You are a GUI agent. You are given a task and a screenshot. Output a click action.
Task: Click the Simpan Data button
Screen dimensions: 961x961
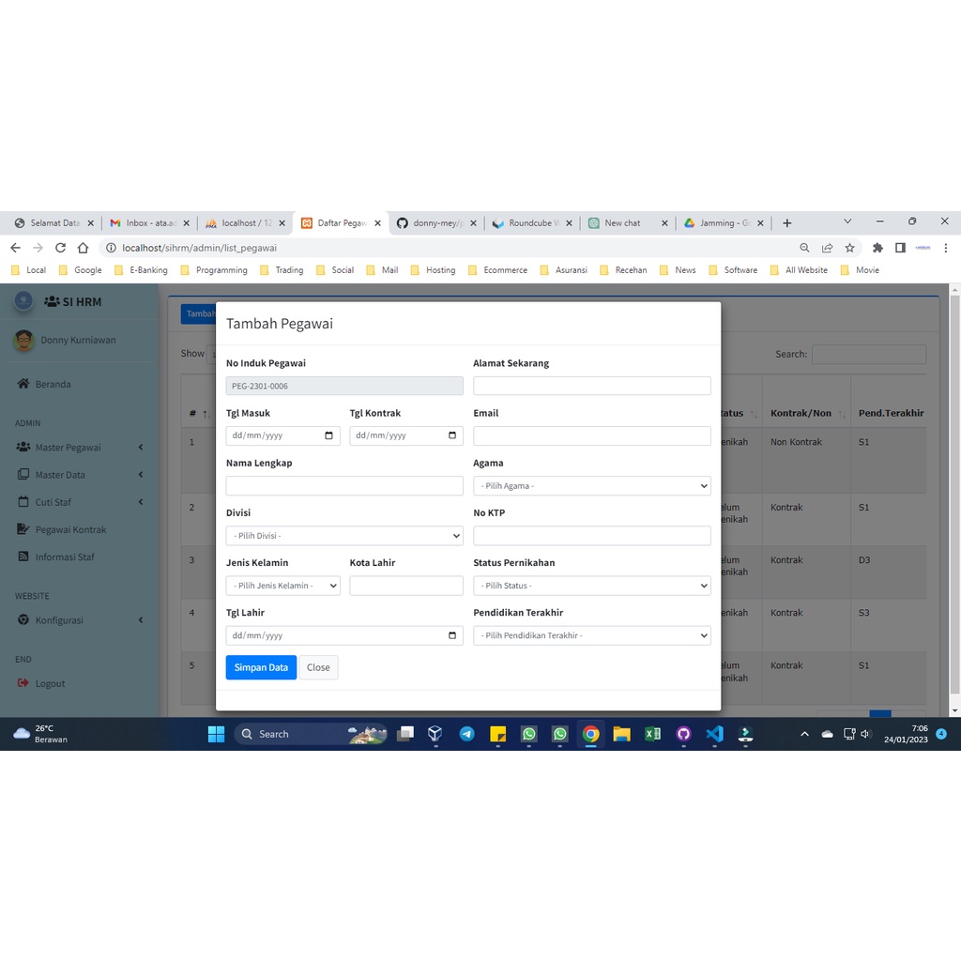pos(261,667)
